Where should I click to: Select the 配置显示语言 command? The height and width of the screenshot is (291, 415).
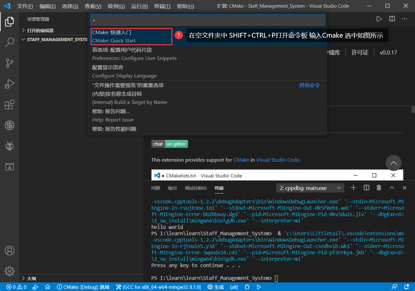coord(207,71)
